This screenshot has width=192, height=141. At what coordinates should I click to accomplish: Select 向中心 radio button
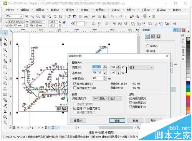point(148,46)
